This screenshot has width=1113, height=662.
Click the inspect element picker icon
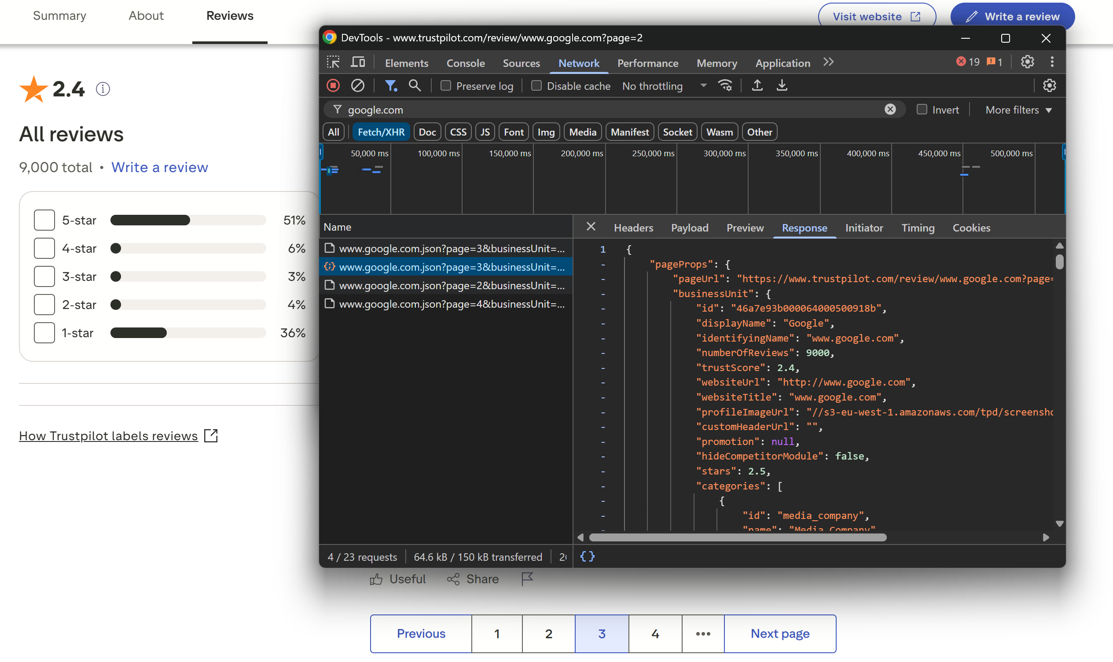tap(333, 63)
